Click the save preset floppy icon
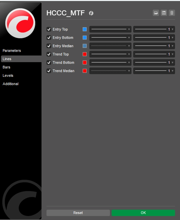 164,13
